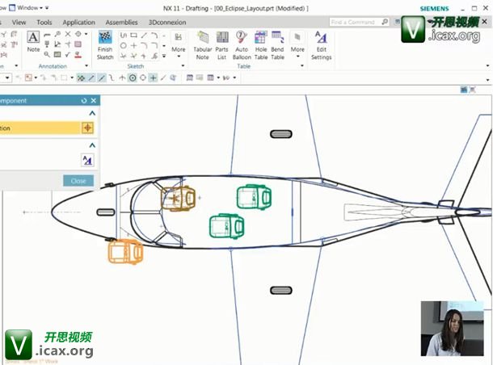The width and height of the screenshot is (493, 365).
Task: Toggle the point on curve snap option
Action: (x=163, y=78)
